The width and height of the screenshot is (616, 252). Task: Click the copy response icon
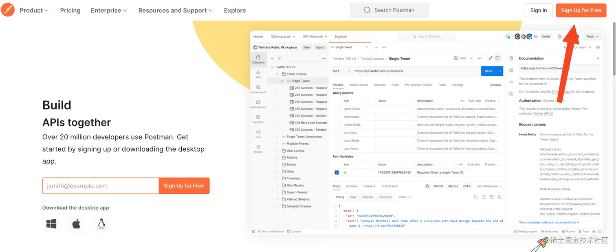click(491, 197)
